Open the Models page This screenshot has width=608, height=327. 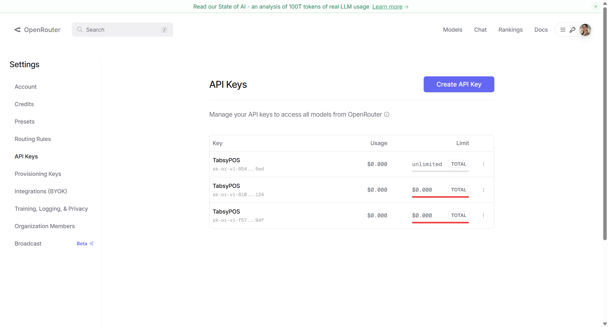click(x=453, y=30)
